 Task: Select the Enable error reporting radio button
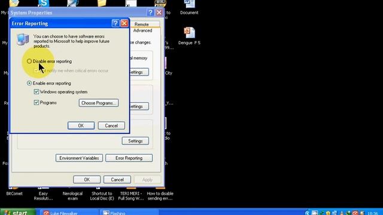click(x=29, y=83)
